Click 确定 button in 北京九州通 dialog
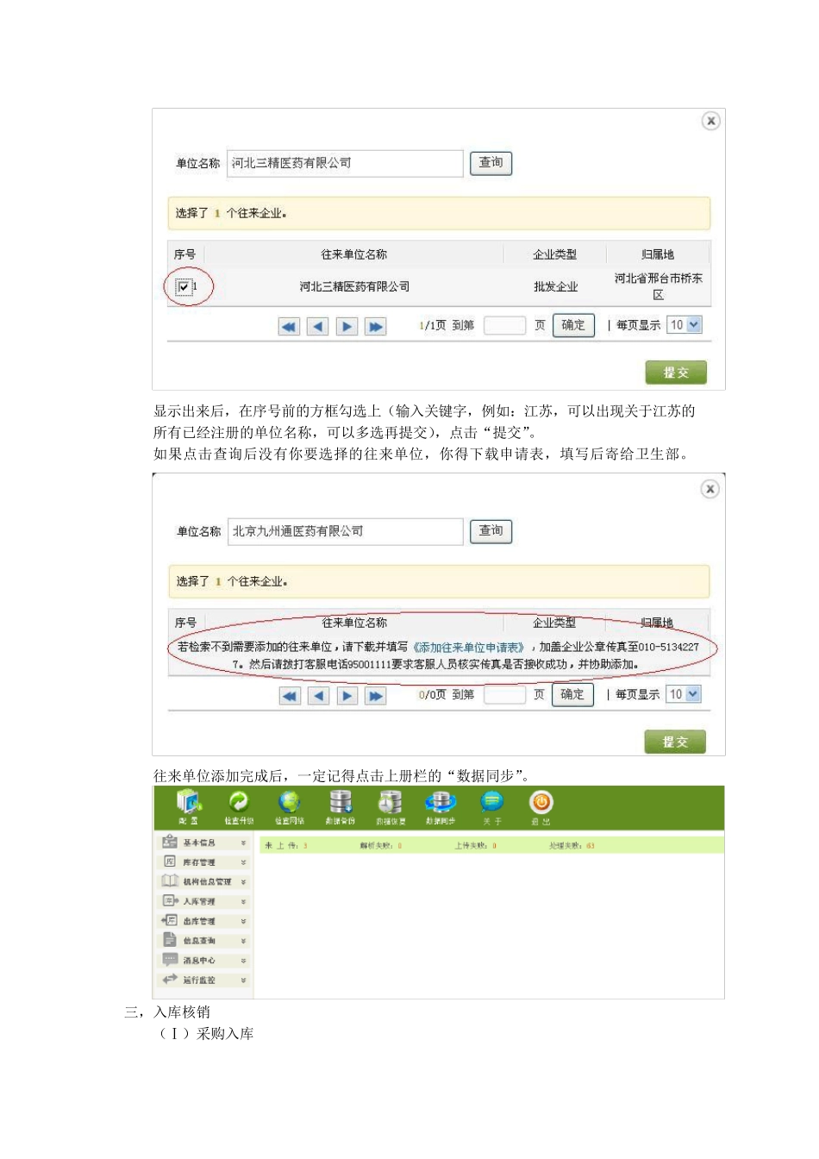Image resolution: width=819 pixels, height=1159 pixels. [x=572, y=695]
